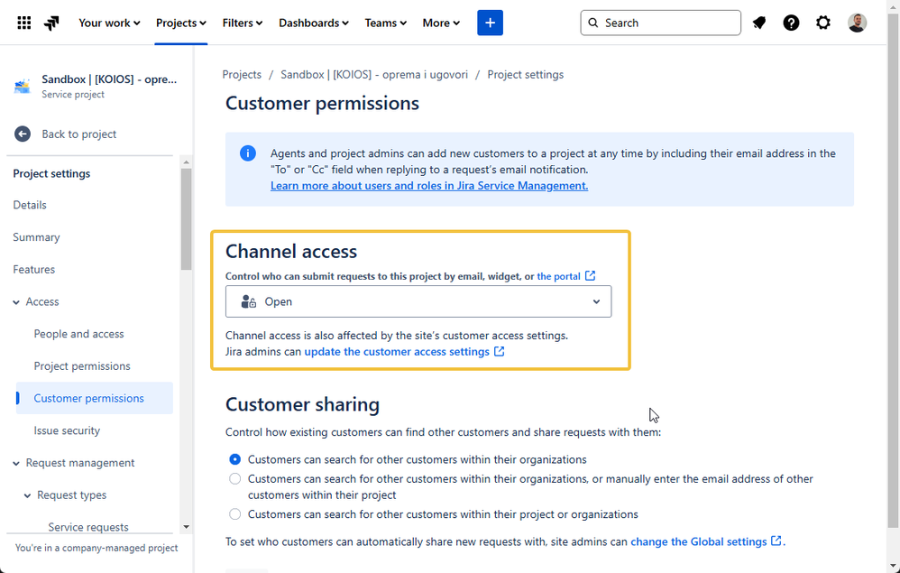Click the Customer sharing heading
This screenshot has height=573, width=900.
(302, 404)
